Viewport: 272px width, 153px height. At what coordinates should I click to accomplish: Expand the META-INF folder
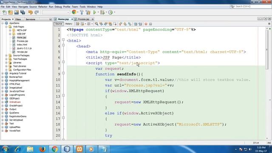[10, 30]
